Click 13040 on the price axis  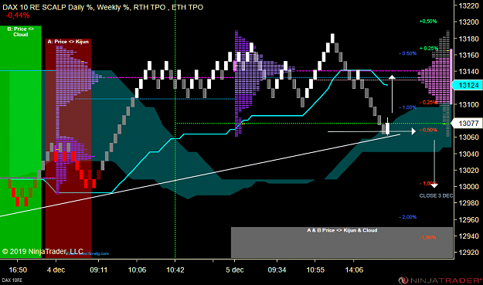(x=468, y=154)
